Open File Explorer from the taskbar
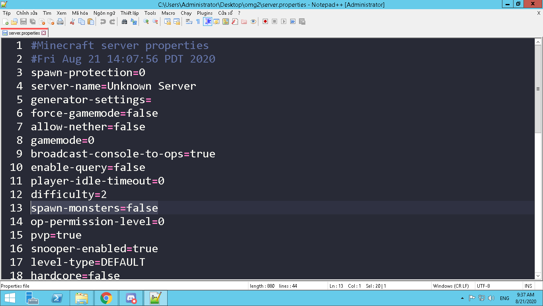The width and height of the screenshot is (543, 306). tap(82, 298)
